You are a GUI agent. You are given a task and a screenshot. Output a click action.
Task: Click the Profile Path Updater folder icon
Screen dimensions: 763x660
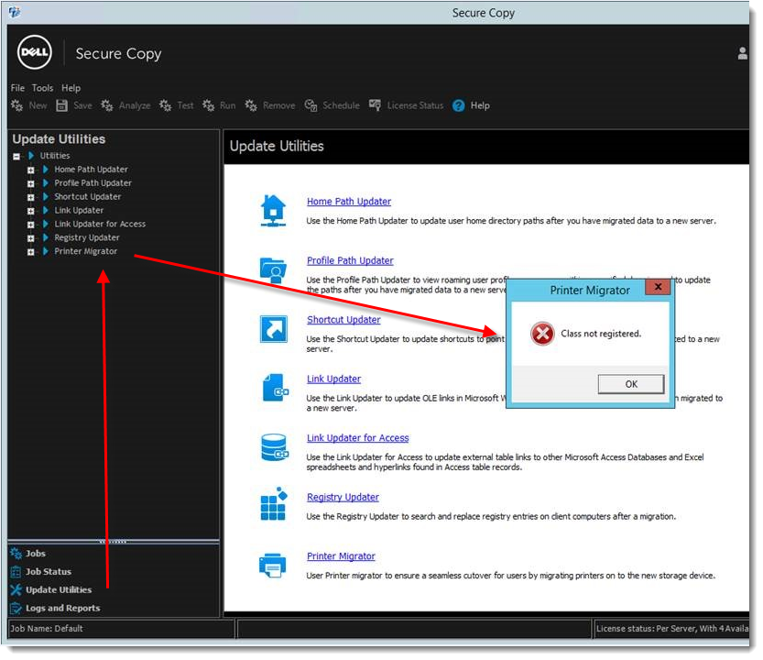[274, 269]
